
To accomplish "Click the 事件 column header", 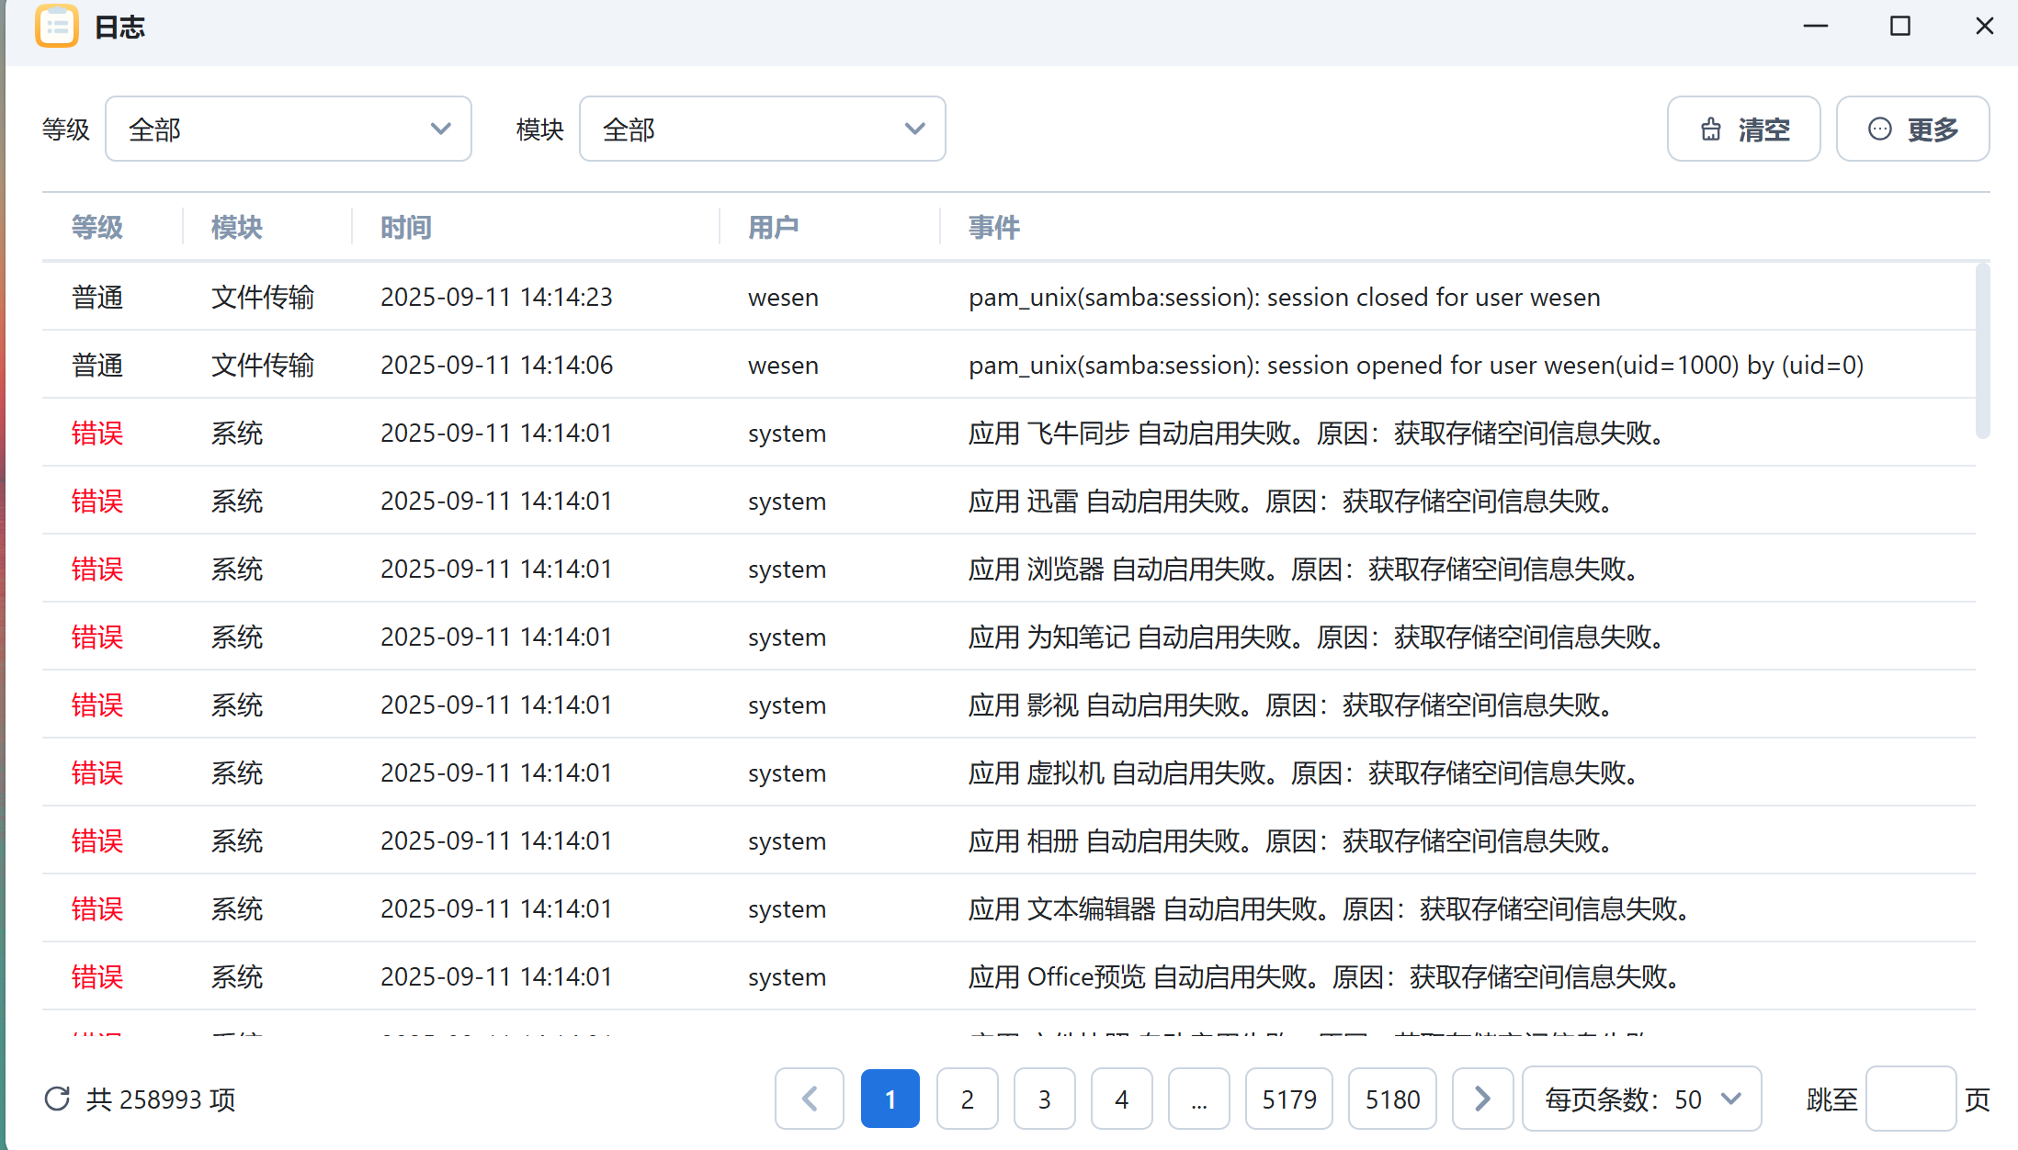I will [994, 227].
